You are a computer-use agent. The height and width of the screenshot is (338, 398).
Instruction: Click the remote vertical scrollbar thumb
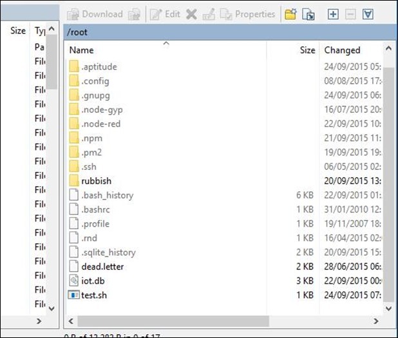388,185
